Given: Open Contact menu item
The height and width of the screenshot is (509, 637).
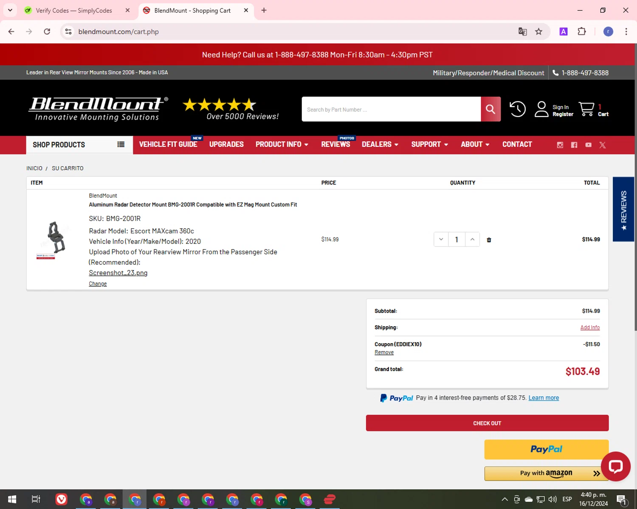Looking at the screenshot, I should [517, 145].
